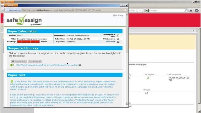
Task: Open the history dropdown arrow in the main address bar
Action: pos(140,11)
